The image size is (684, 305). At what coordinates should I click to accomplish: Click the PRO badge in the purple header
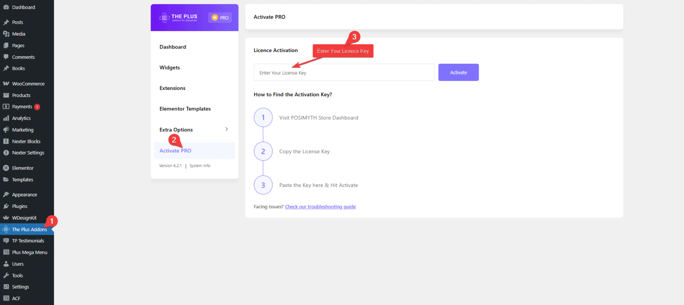220,17
